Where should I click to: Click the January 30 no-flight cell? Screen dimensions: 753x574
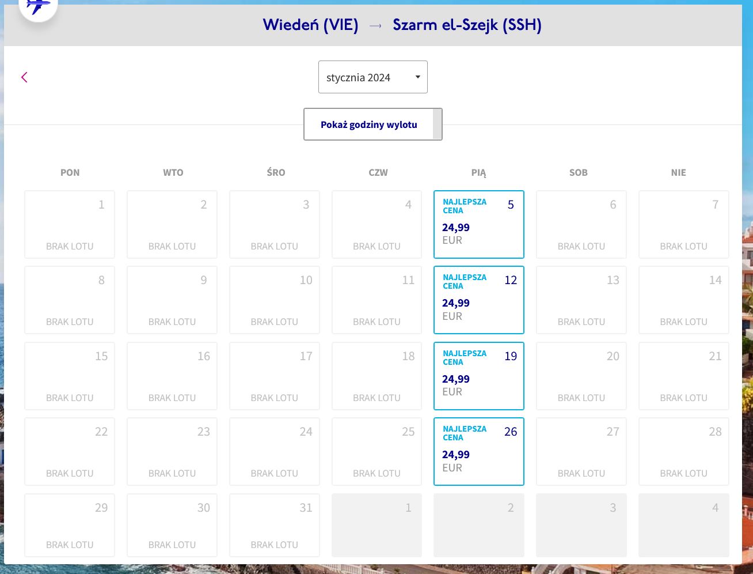(172, 525)
